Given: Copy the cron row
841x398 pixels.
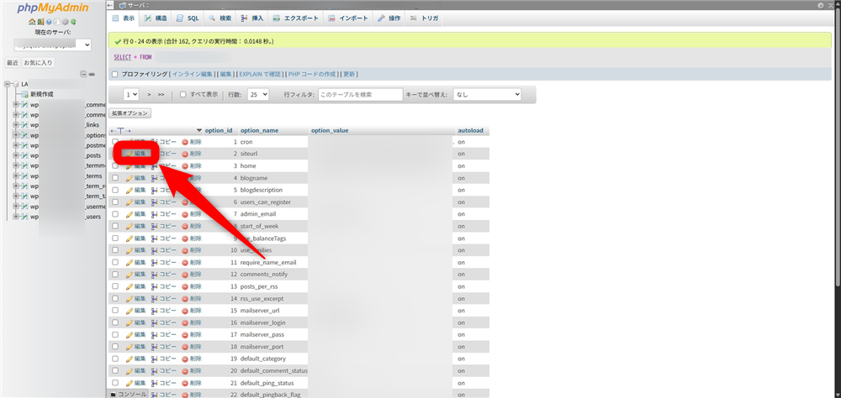Looking at the screenshot, I should coord(164,142).
